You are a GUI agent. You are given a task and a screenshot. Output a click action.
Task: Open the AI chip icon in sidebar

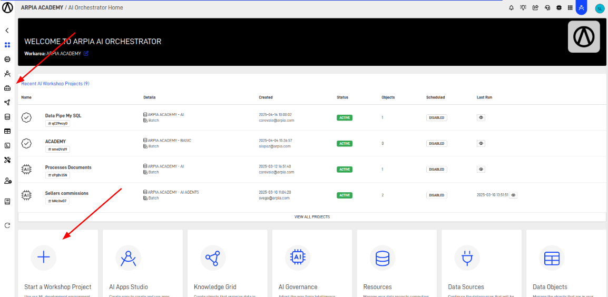[7, 60]
